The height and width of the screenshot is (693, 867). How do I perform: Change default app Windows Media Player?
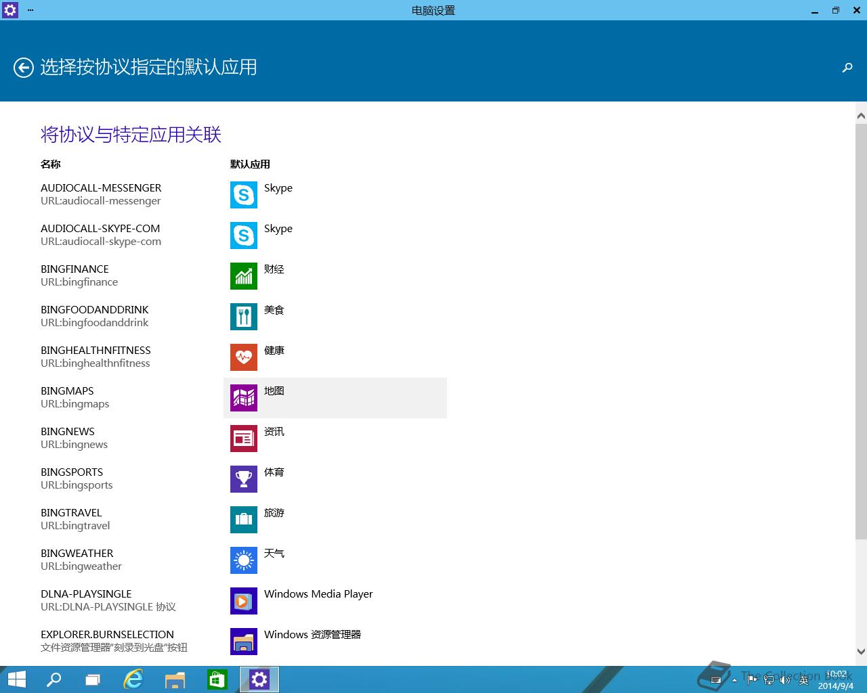[x=335, y=601]
